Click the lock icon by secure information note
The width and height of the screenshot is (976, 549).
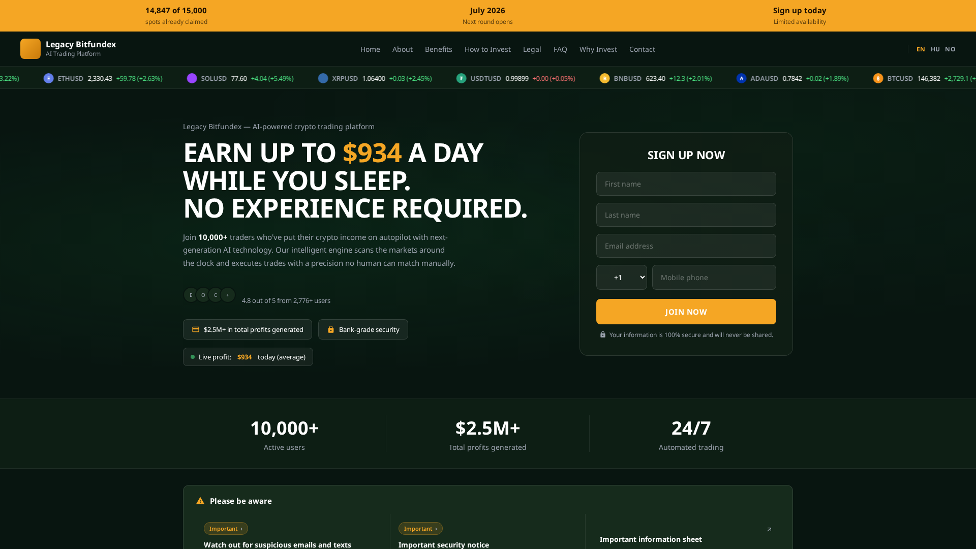603,334
